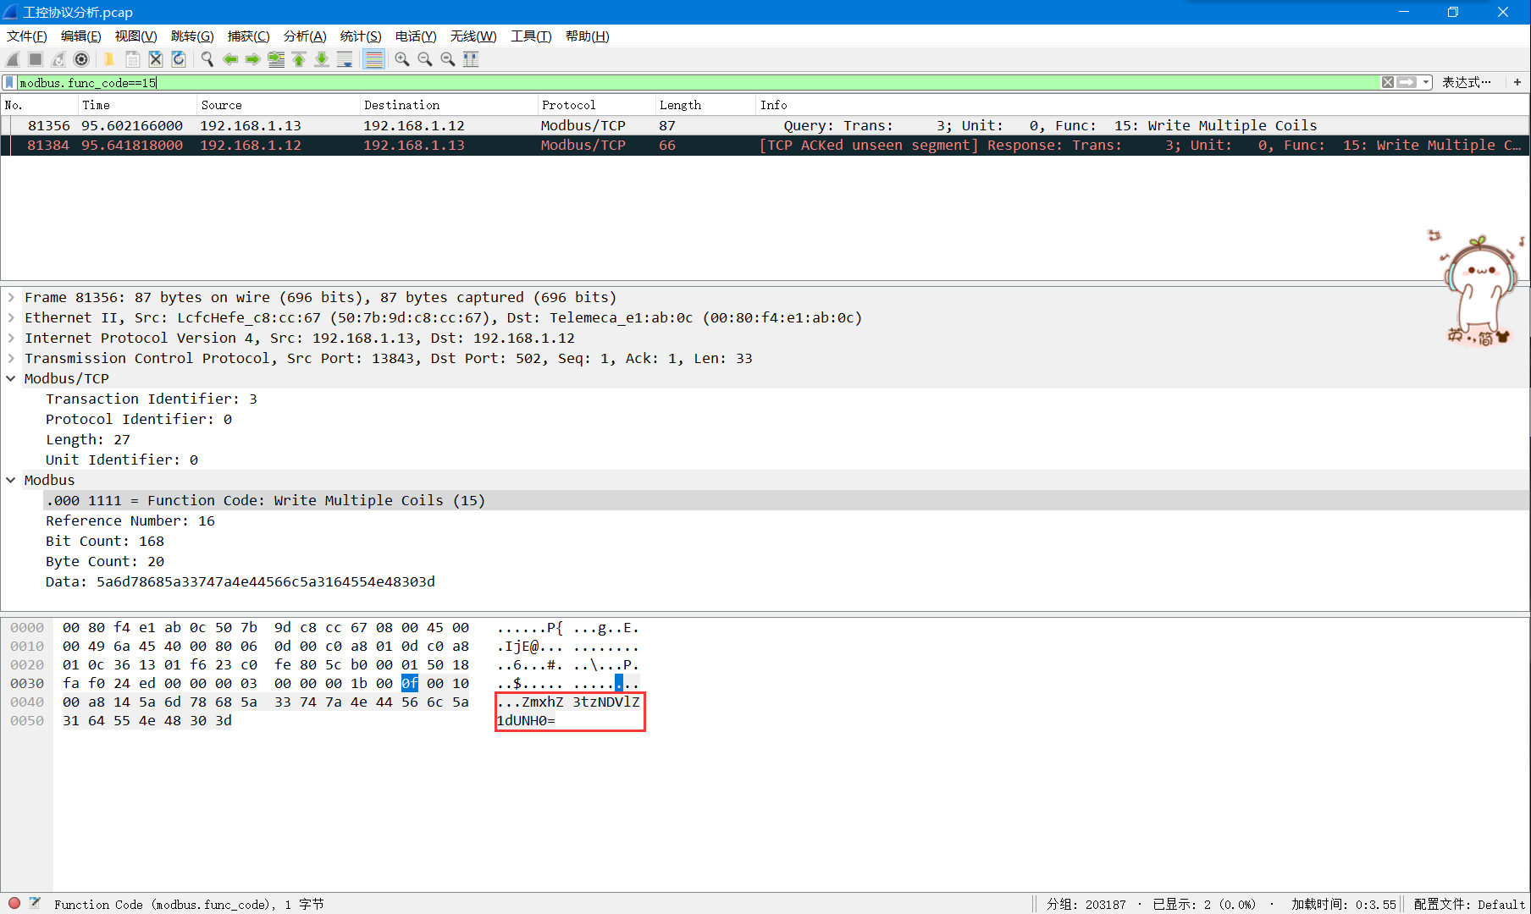Open the 帮助(H) menu
This screenshot has width=1531, height=914.
(588, 36)
